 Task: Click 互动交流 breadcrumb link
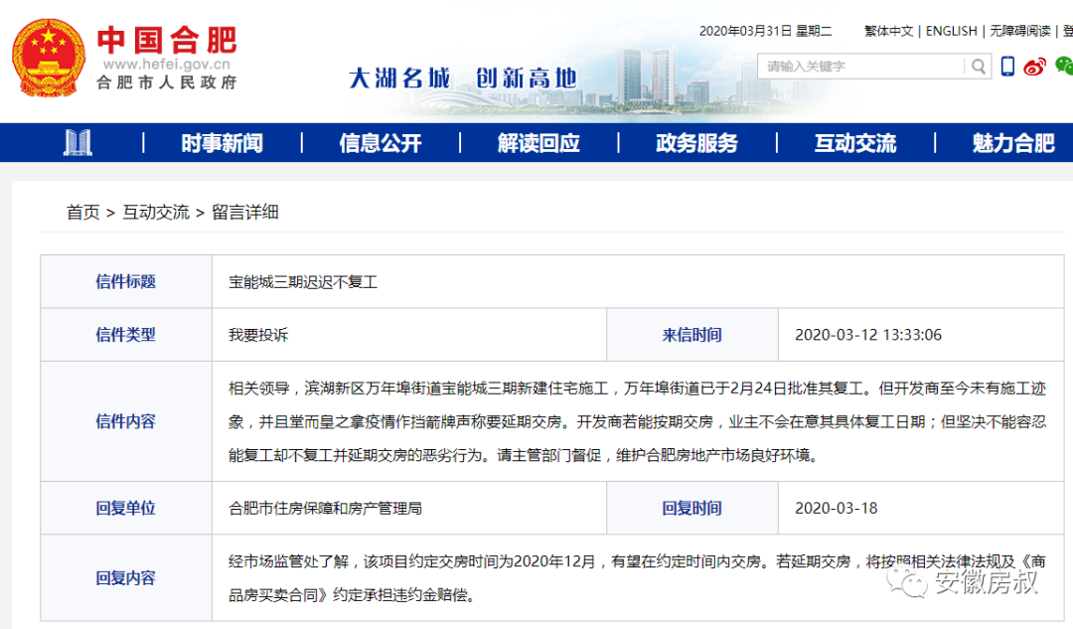click(x=156, y=212)
